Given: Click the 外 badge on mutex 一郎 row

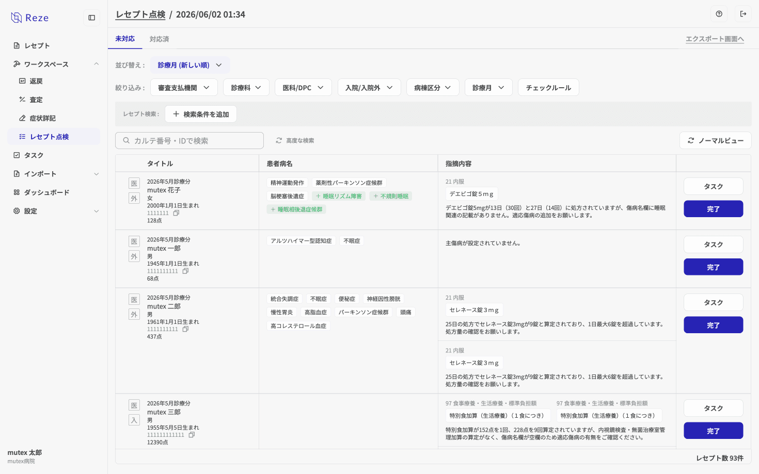Looking at the screenshot, I should pyautogui.click(x=134, y=256).
